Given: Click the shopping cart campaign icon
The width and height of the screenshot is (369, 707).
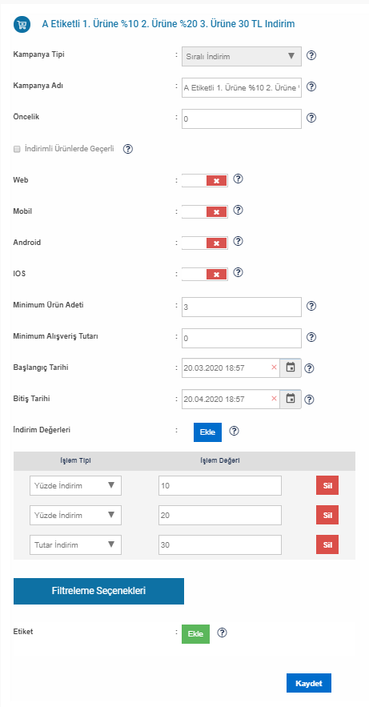Looking at the screenshot, I should click(x=22, y=24).
